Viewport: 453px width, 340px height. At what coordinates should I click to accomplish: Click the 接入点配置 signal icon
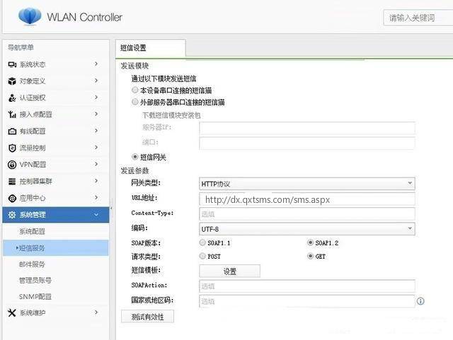[11, 115]
